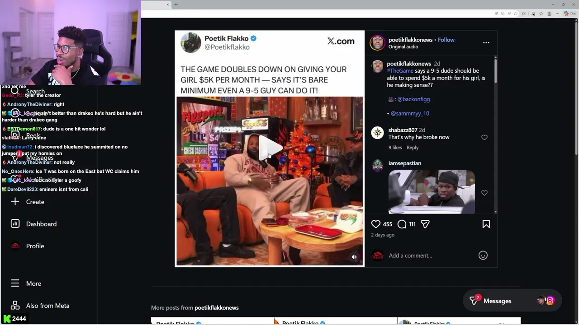Open Dashboard in the Instagram sidebar
The height and width of the screenshot is (325, 579).
pyautogui.click(x=34, y=224)
